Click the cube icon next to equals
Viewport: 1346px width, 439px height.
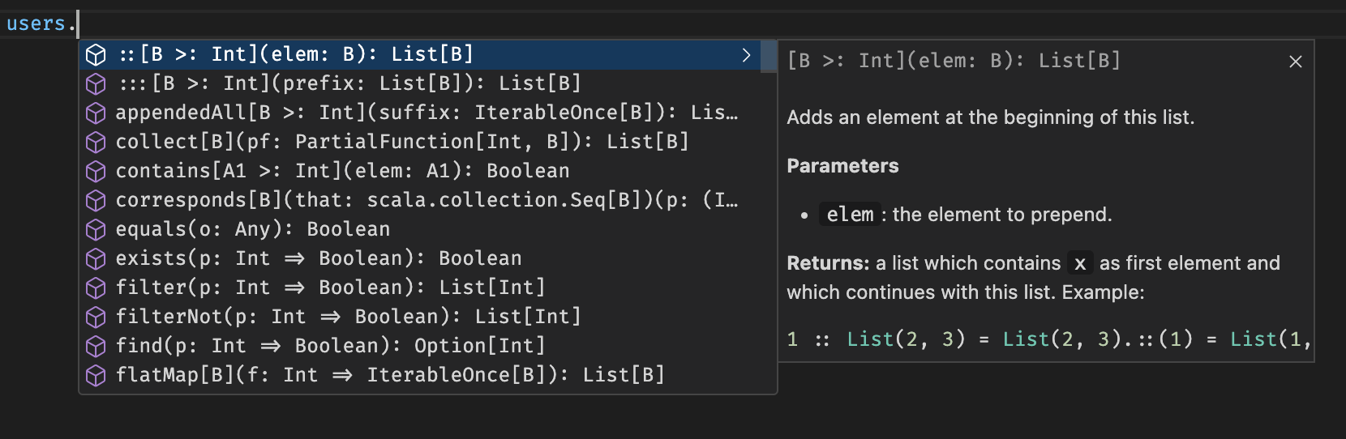coord(96,230)
